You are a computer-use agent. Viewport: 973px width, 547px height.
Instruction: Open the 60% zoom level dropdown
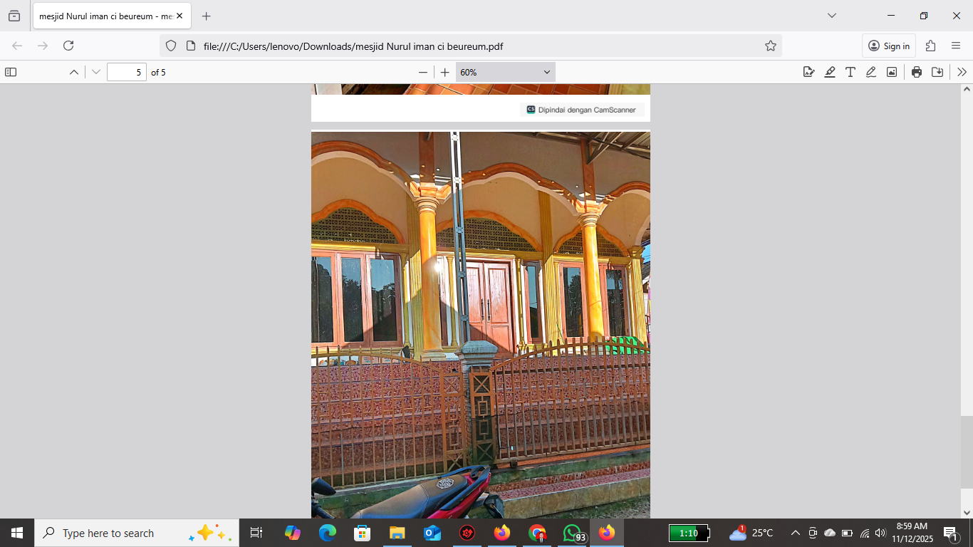click(x=506, y=72)
